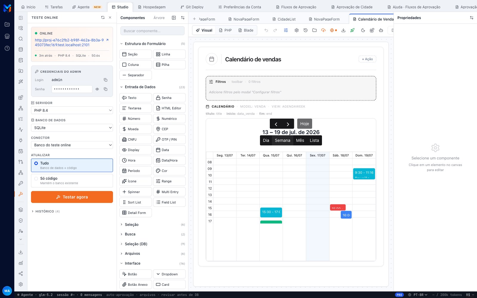Click the green rocket icon in the toolbar

coord(352,30)
